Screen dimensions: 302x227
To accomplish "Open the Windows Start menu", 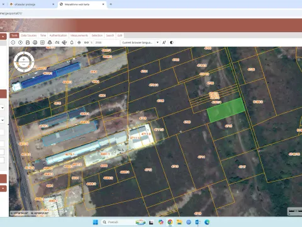I will 96,222.
